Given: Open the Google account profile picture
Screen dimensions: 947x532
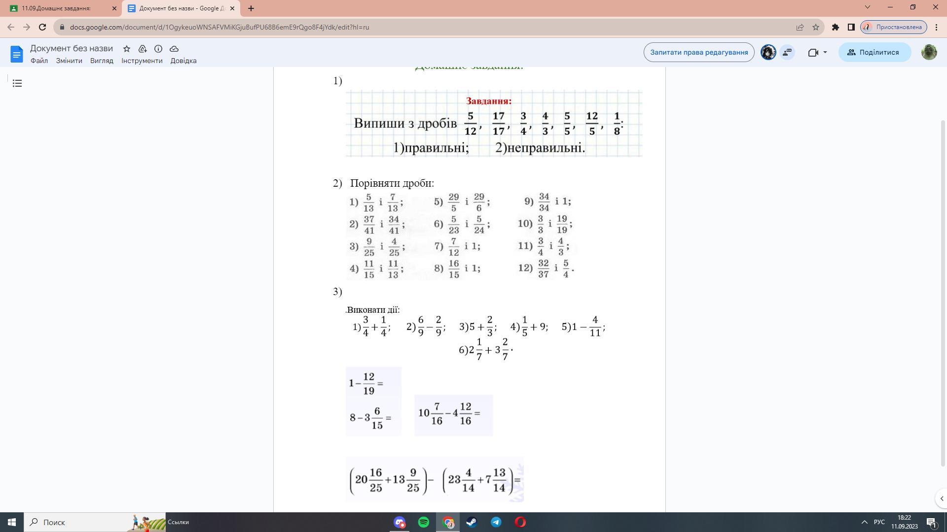Looking at the screenshot, I should [x=929, y=52].
